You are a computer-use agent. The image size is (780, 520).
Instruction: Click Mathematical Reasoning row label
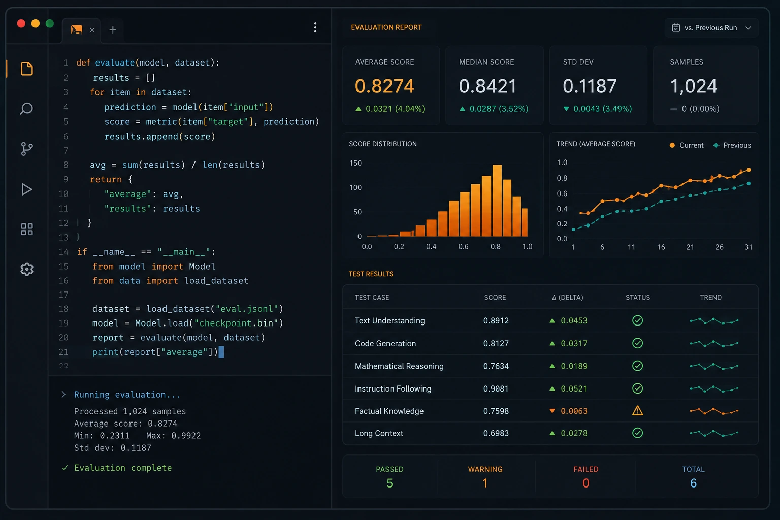pyautogui.click(x=399, y=366)
